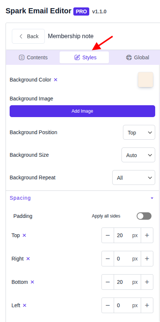Increase Right padding with plus button
Viewport: 160px width, 322px height.
(x=147, y=259)
